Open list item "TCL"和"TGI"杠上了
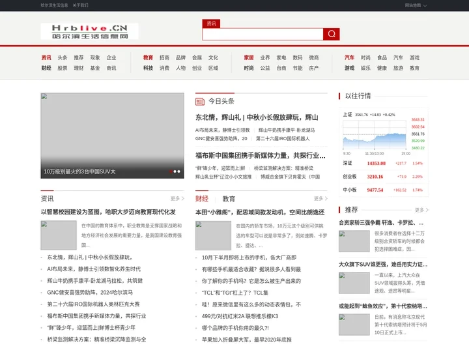The image size is (469, 352). [x=235, y=293]
